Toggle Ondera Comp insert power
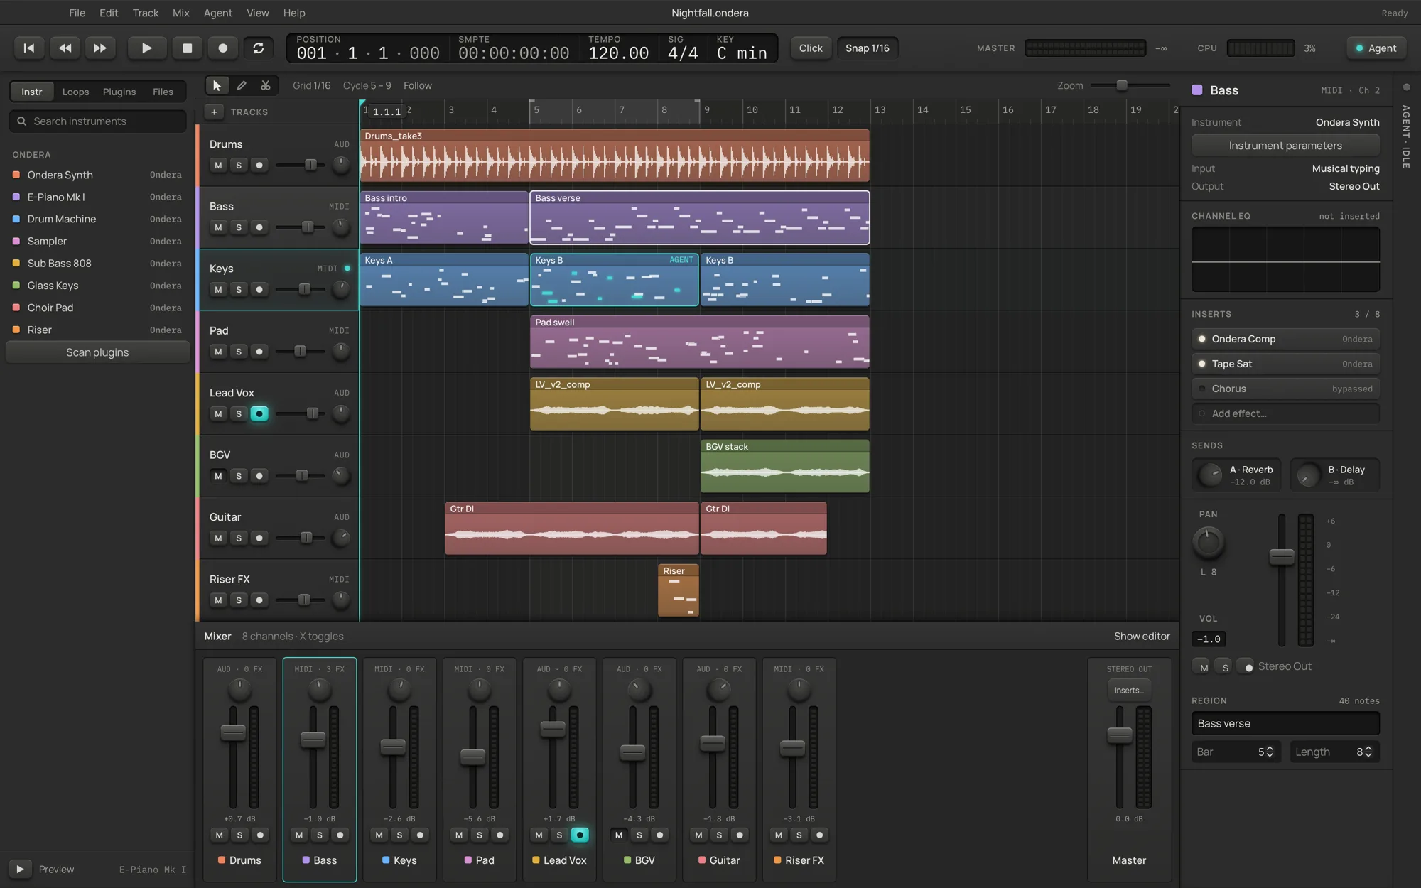The height and width of the screenshot is (888, 1421). [x=1202, y=339]
